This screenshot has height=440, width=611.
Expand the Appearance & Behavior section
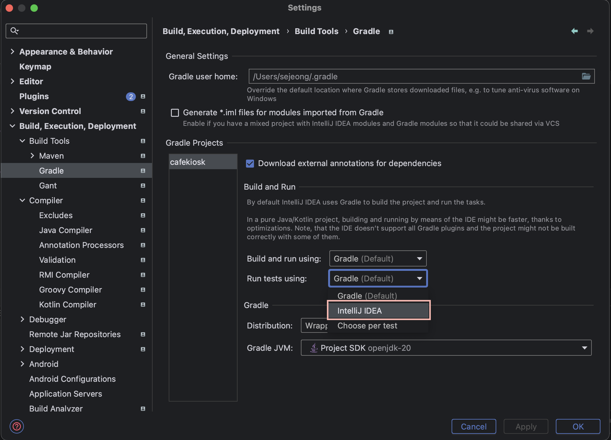coord(12,51)
